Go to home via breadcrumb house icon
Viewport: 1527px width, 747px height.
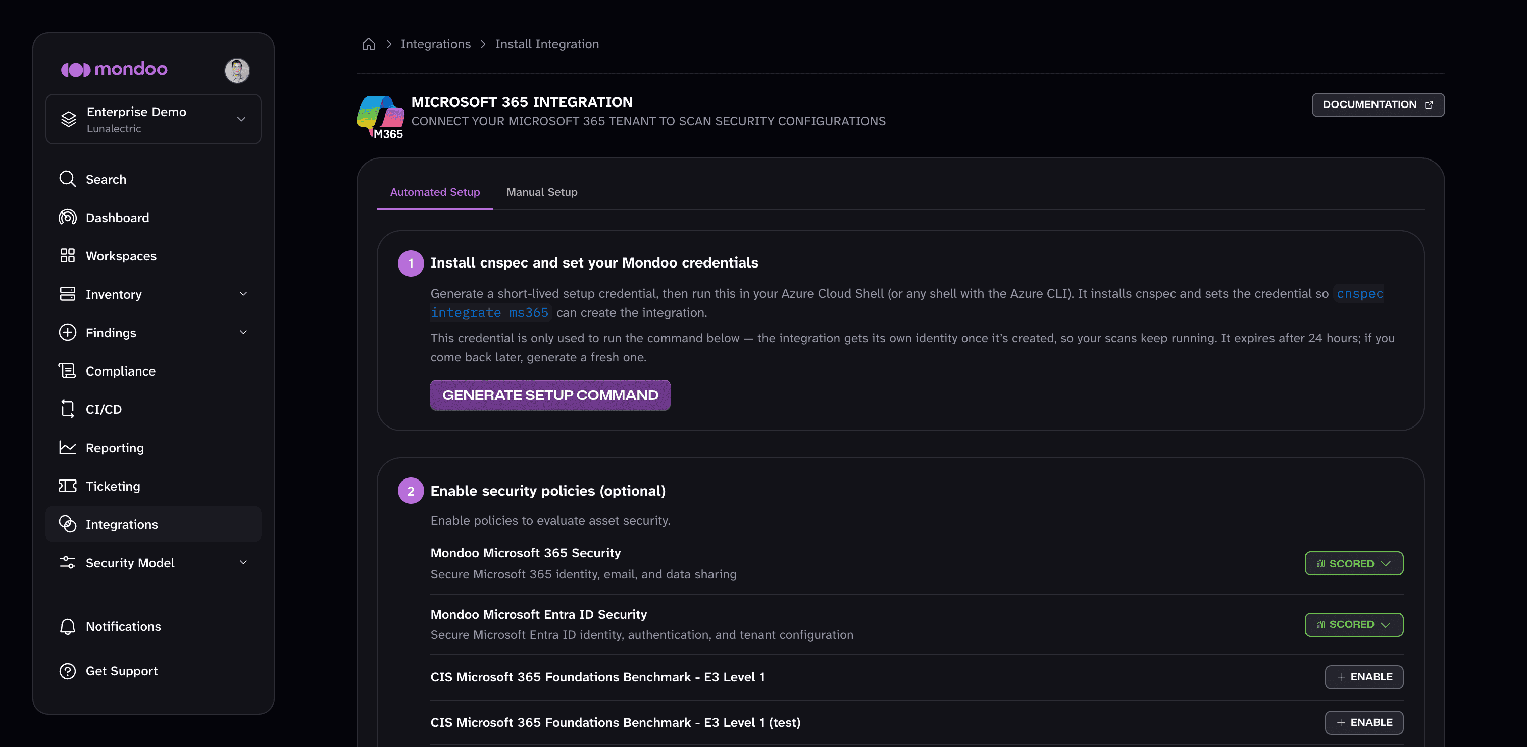pyautogui.click(x=369, y=44)
